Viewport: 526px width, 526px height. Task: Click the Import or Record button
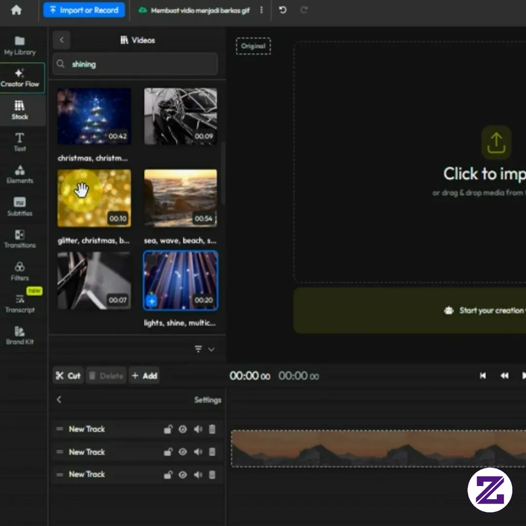[x=84, y=10]
